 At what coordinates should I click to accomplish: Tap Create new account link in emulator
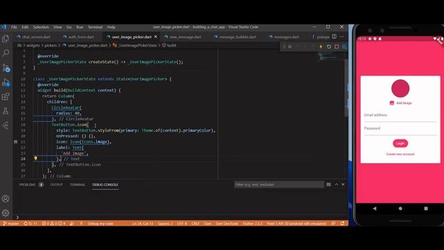400,154
